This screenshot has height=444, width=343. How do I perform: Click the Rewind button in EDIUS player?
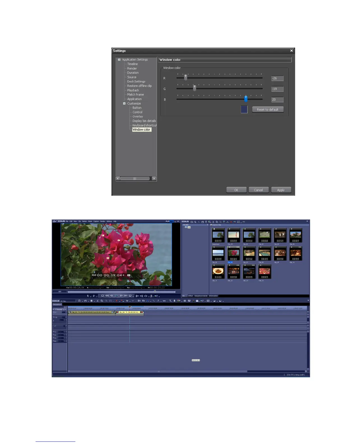coord(107,296)
